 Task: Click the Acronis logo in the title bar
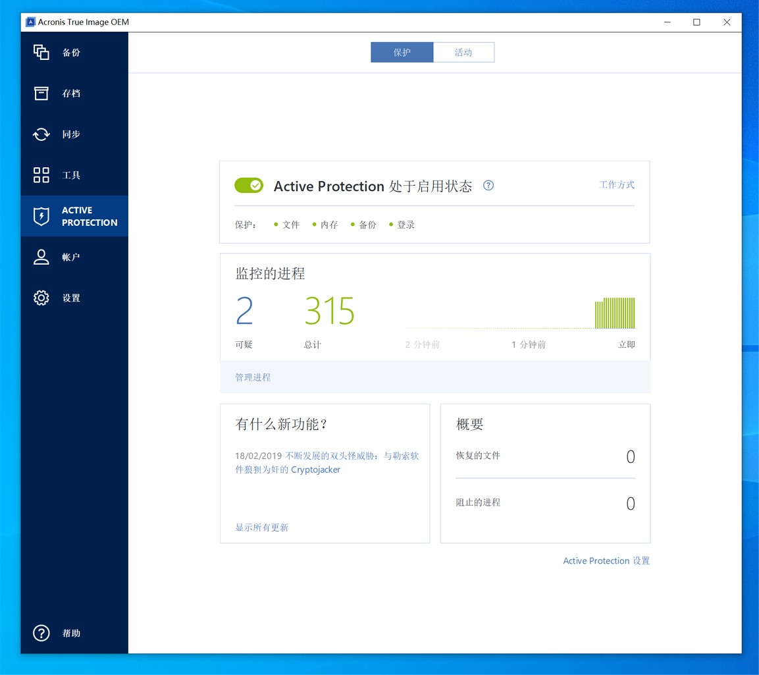[30, 22]
